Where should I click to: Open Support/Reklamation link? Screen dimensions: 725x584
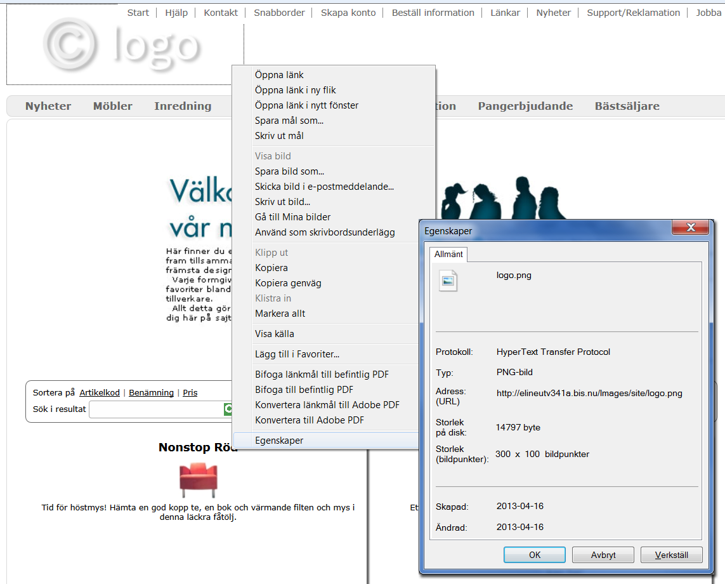pyautogui.click(x=634, y=13)
